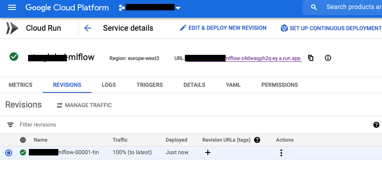Go back using the left arrow
The image size is (382, 187).
tap(88, 28)
